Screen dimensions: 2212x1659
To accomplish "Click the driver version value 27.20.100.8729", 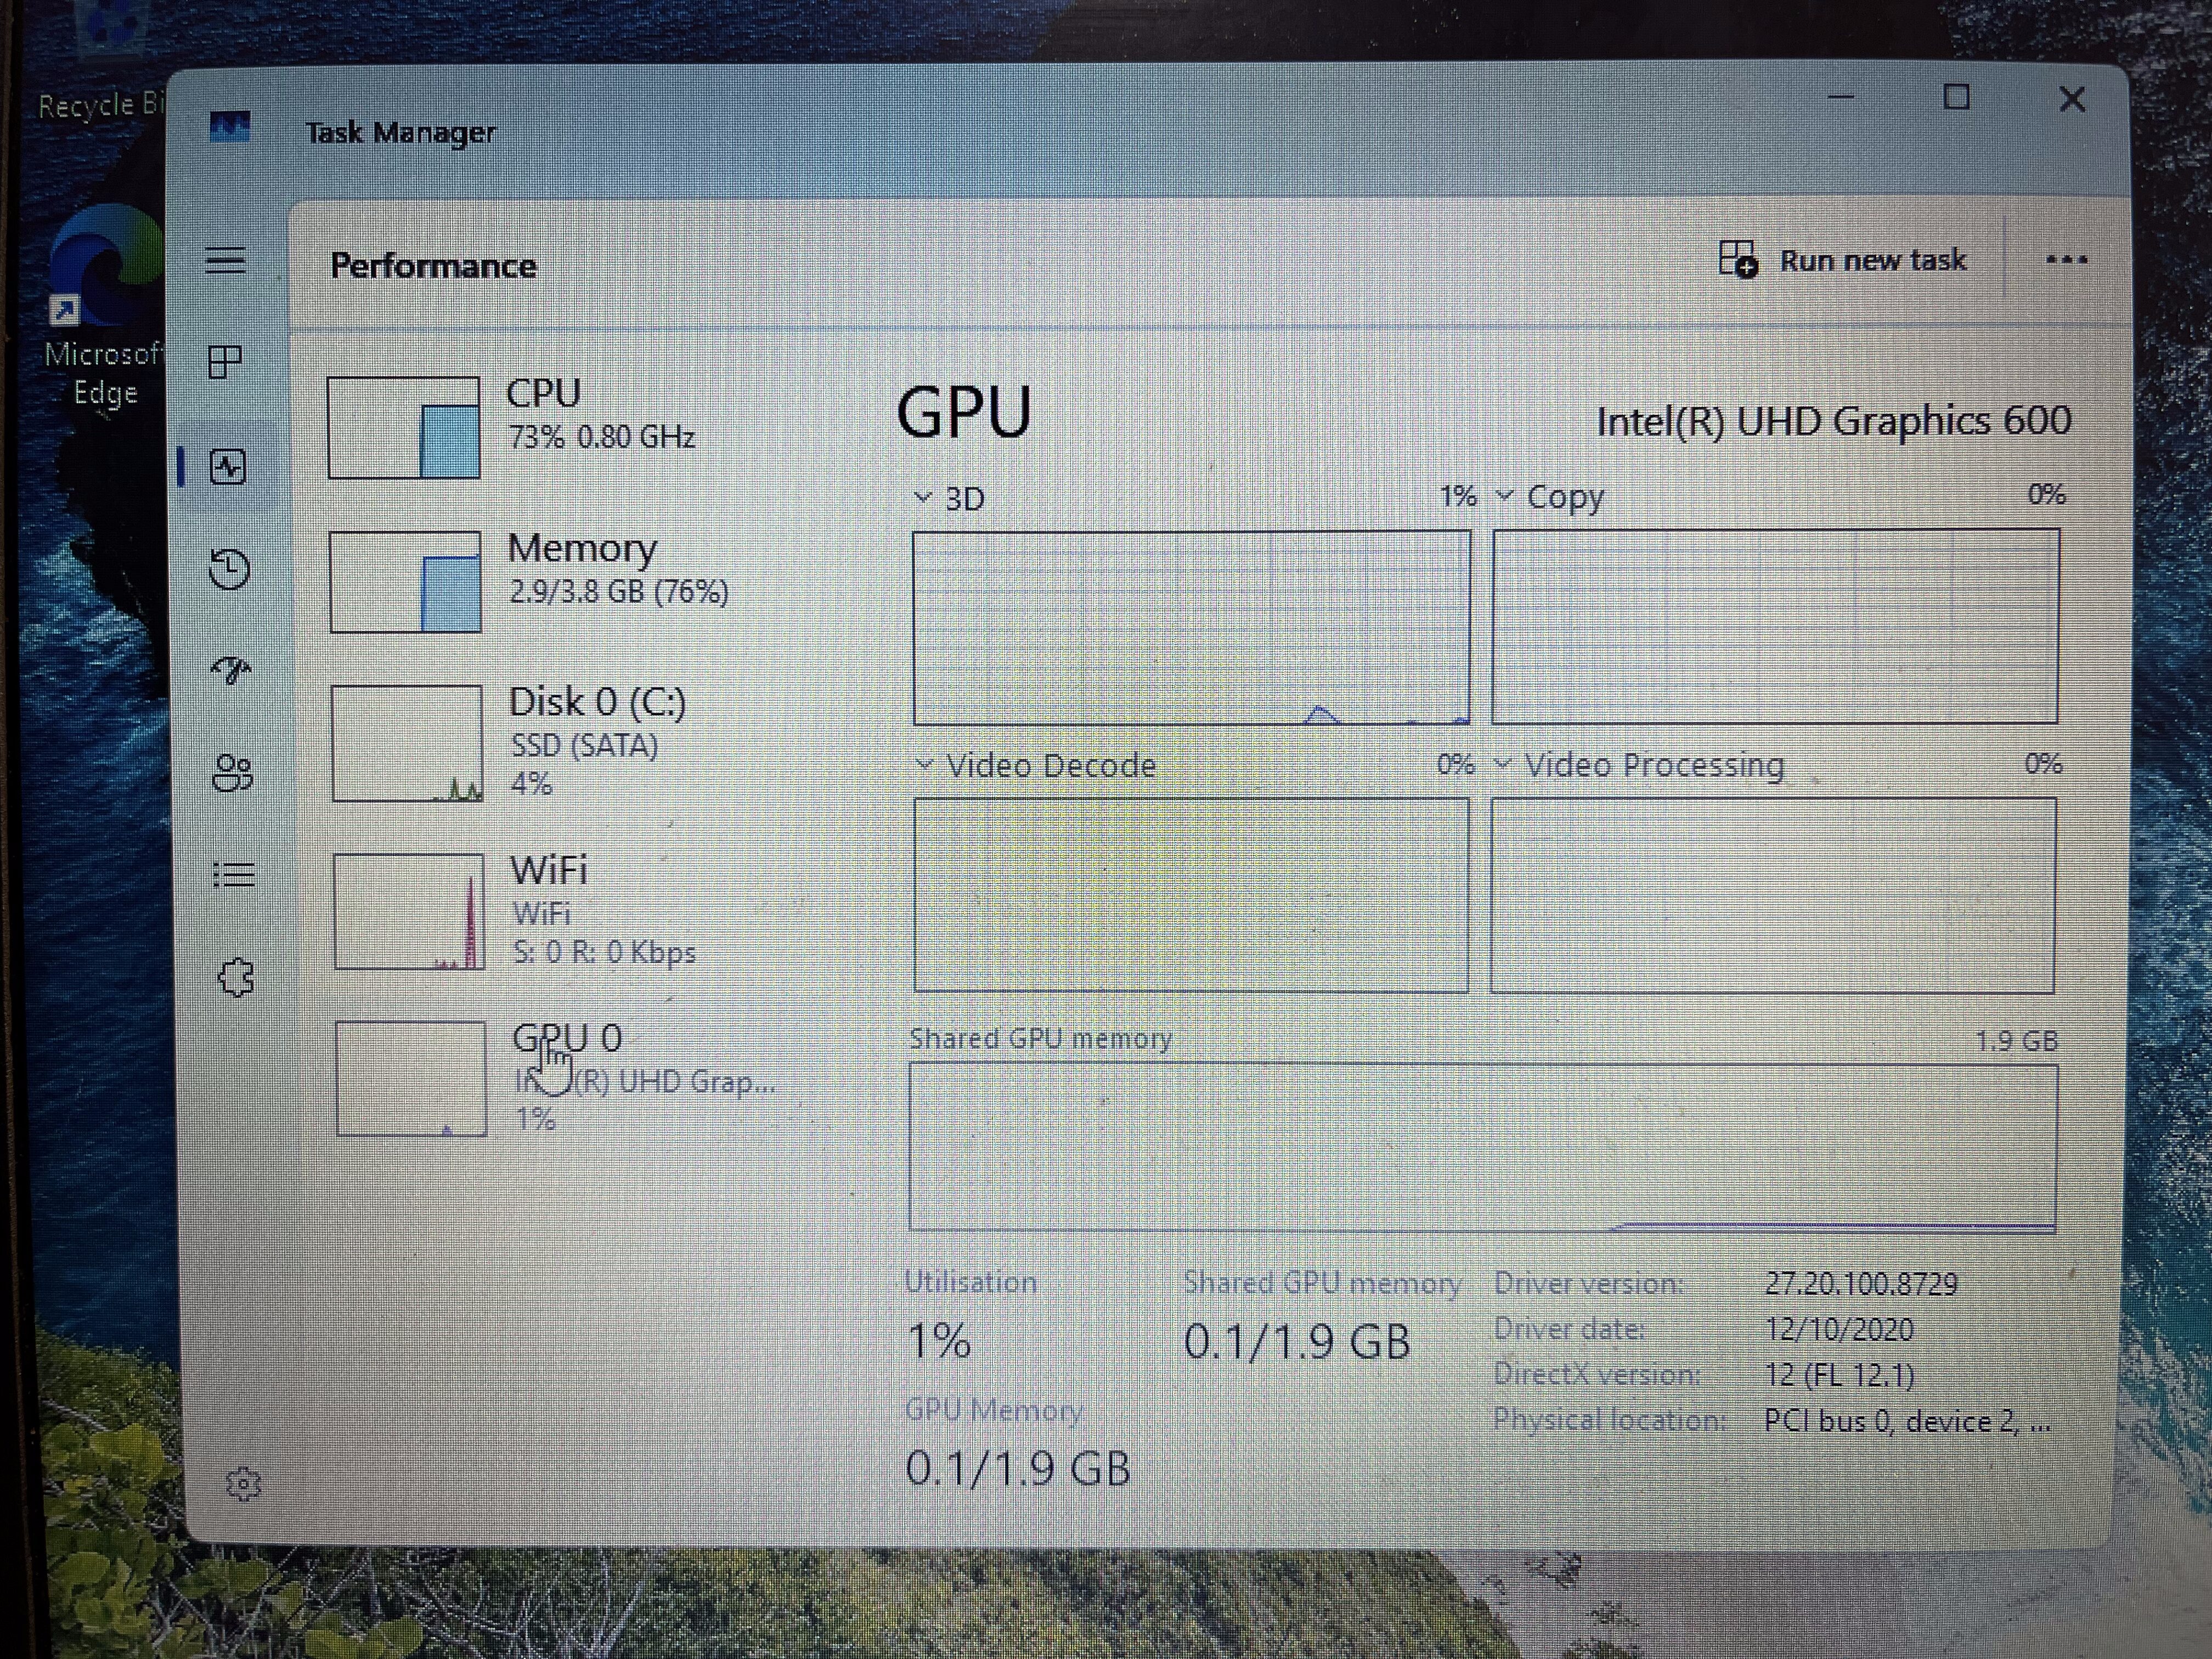I will click(1860, 1284).
